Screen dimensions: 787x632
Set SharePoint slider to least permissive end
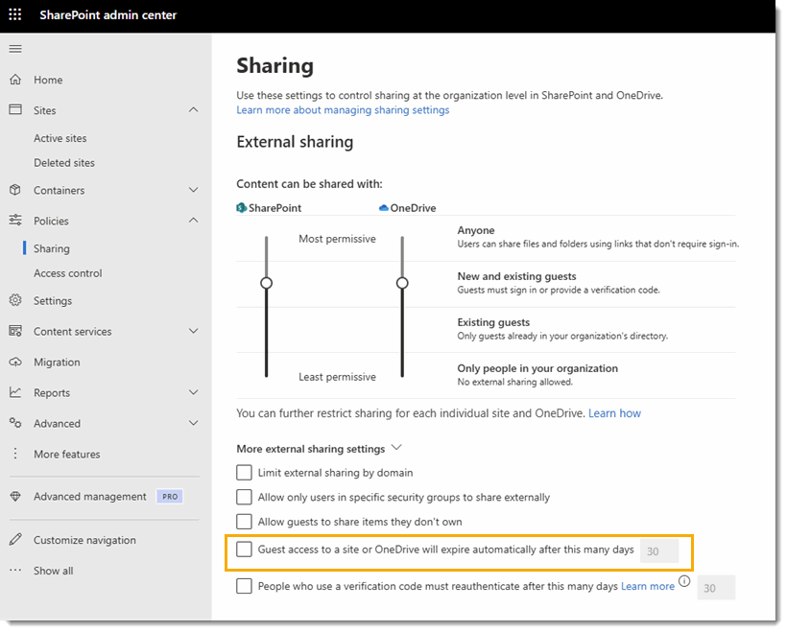click(x=267, y=374)
